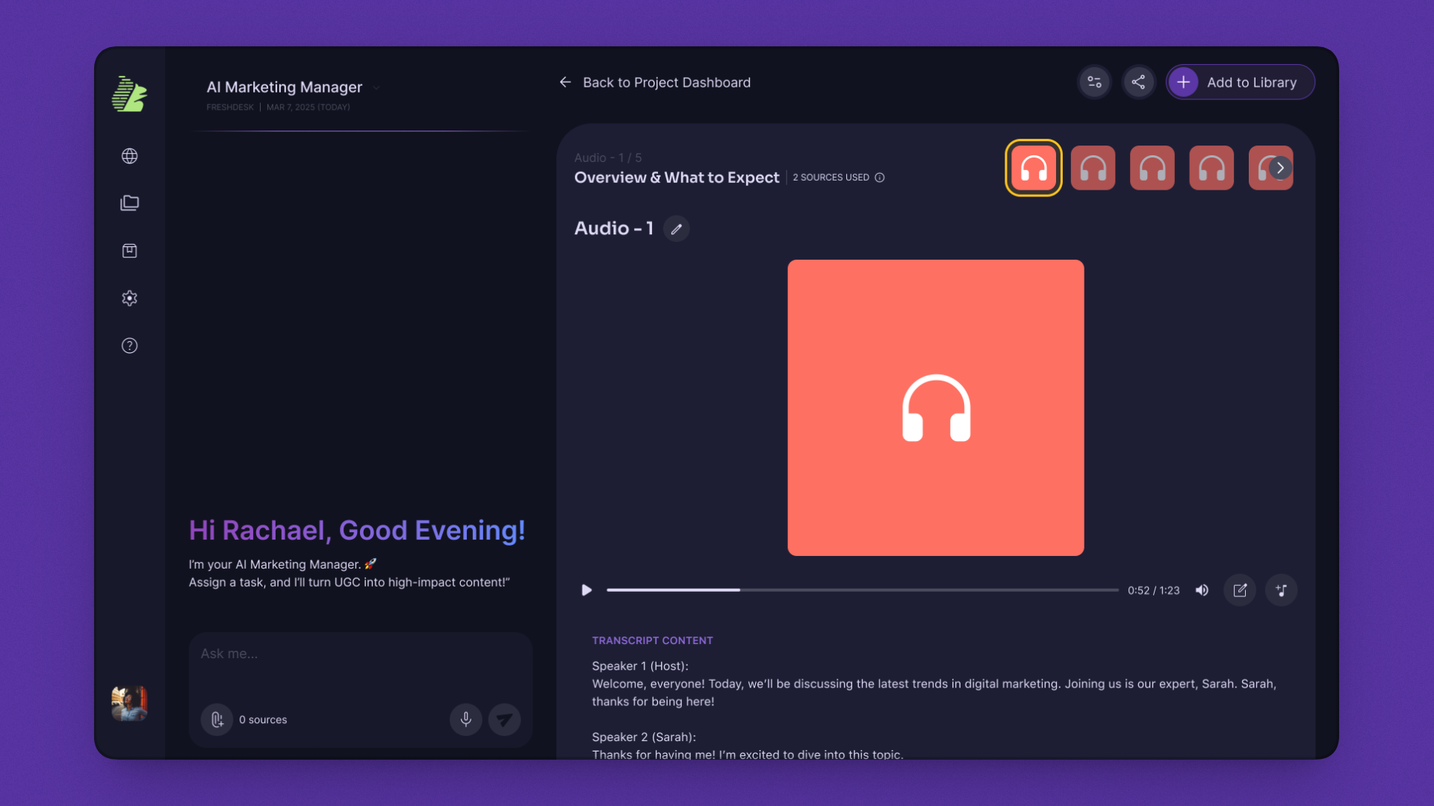Click Add to Library button
Screen dimensions: 1434x806
[x=1241, y=82]
